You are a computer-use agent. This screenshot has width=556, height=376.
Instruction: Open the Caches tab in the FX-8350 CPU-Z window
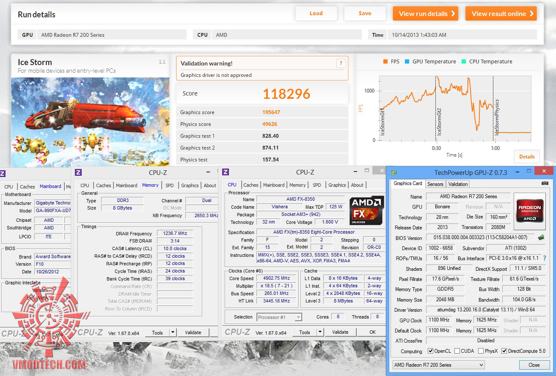tap(251, 185)
